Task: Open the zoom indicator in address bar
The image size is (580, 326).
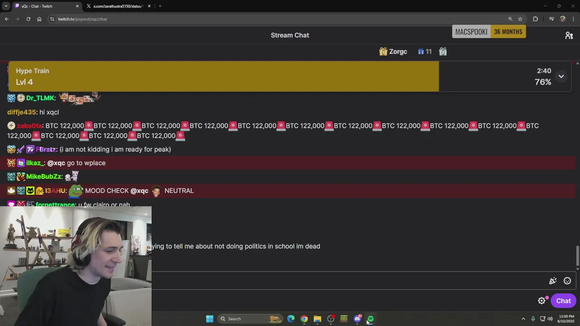Action: [510, 19]
